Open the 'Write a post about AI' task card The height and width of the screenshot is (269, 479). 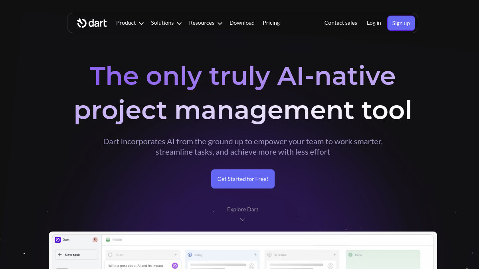[x=143, y=265]
